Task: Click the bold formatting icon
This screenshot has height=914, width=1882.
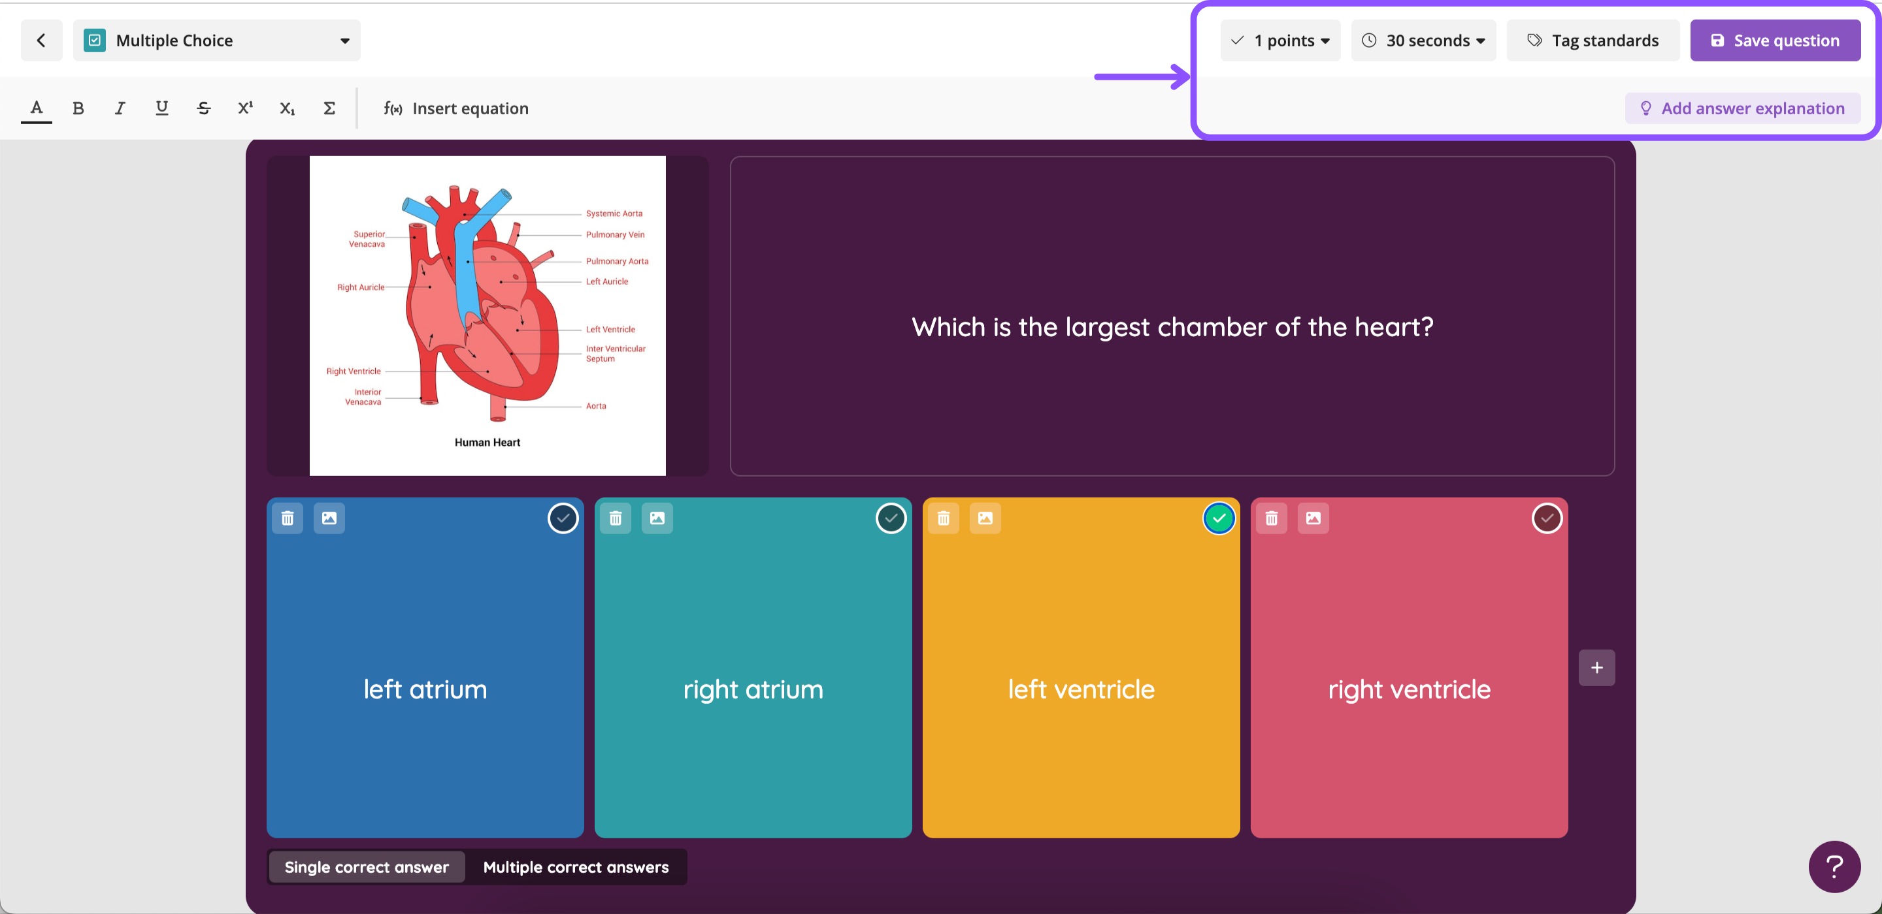Action: tap(78, 108)
